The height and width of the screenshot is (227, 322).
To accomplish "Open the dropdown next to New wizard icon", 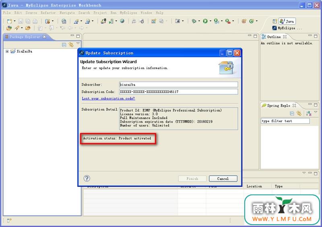I will pyautogui.click(x=14, y=21).
